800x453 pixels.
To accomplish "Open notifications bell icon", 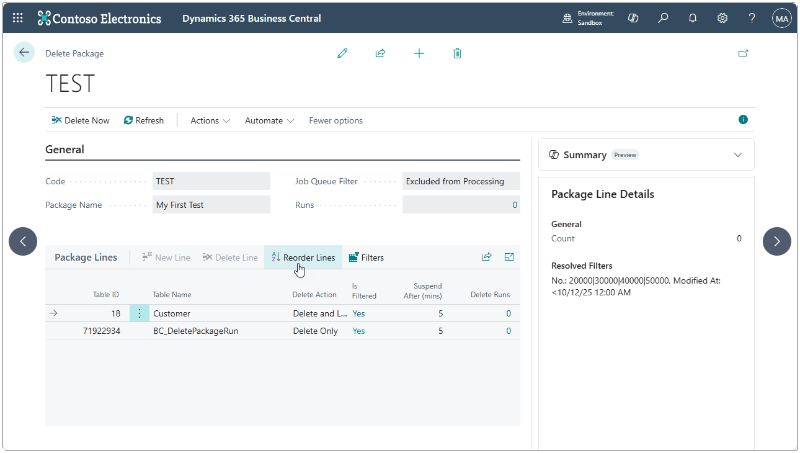I will (x=693, y=18).
